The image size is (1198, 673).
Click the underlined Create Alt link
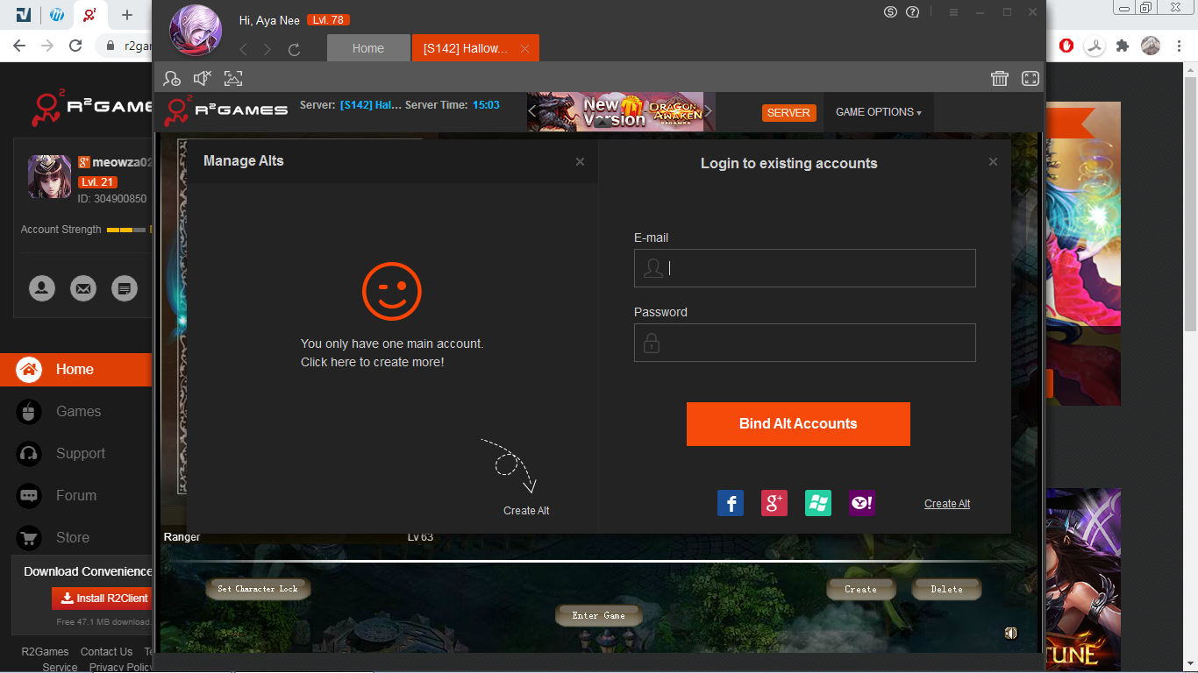[x=947, y=504]
